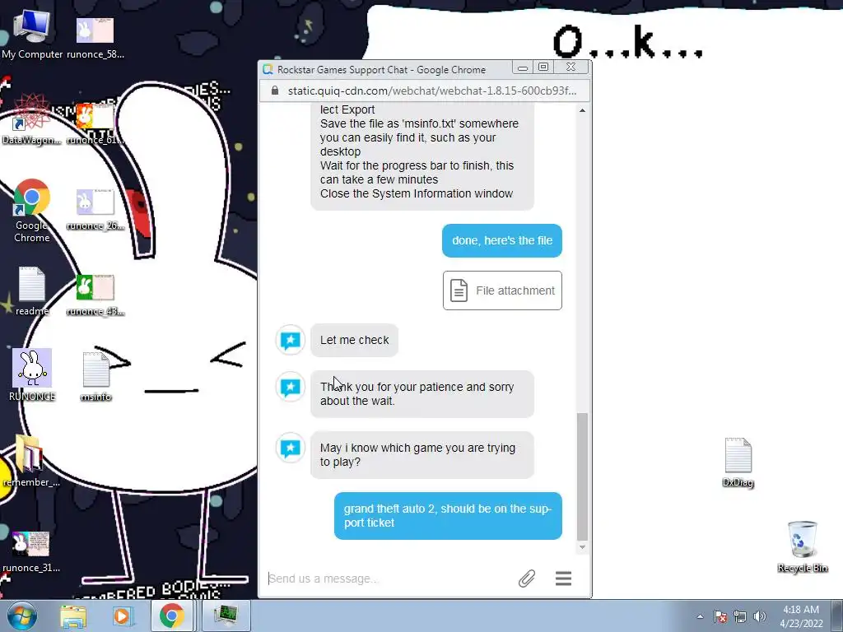This screenshot has width=843, height=632.
Task: Select the DxDiag file on desktop
Action: pyautogui.click(x=738, y=462)
